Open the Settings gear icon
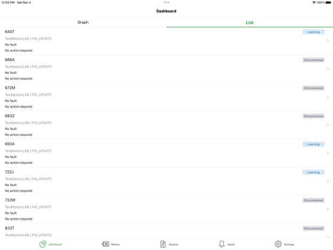 278,244
